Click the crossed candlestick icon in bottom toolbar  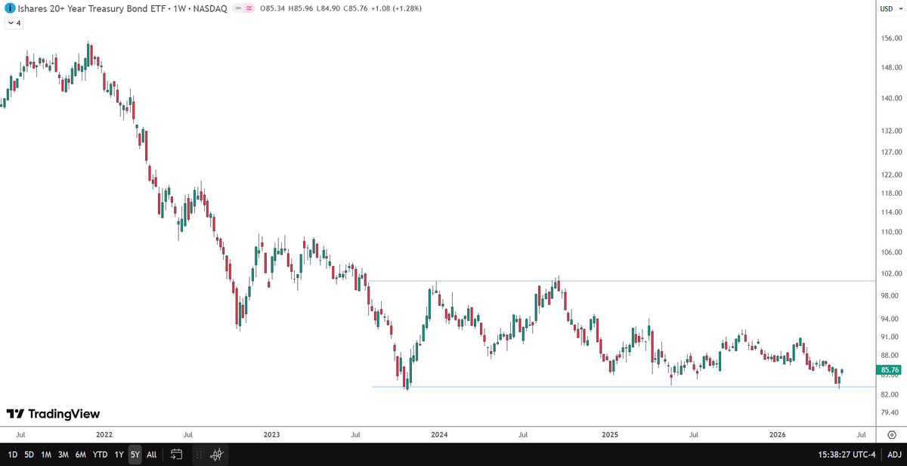coord(217,455)
